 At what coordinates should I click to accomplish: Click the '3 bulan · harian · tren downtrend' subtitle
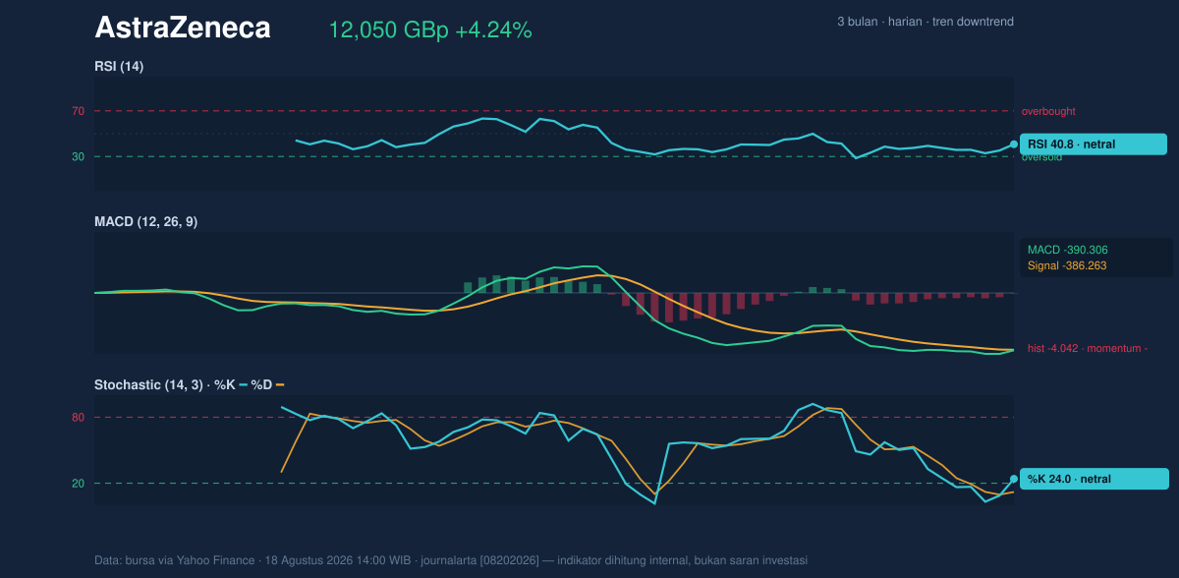pos(926,22)
